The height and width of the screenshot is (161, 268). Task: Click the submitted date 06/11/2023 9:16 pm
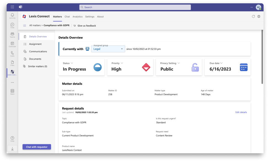point(73,94)
